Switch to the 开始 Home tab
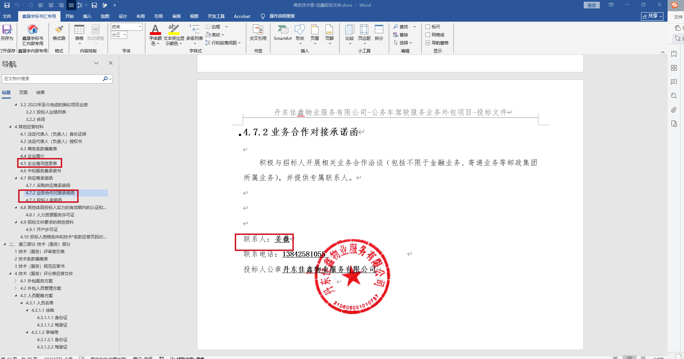 [70, 16]
